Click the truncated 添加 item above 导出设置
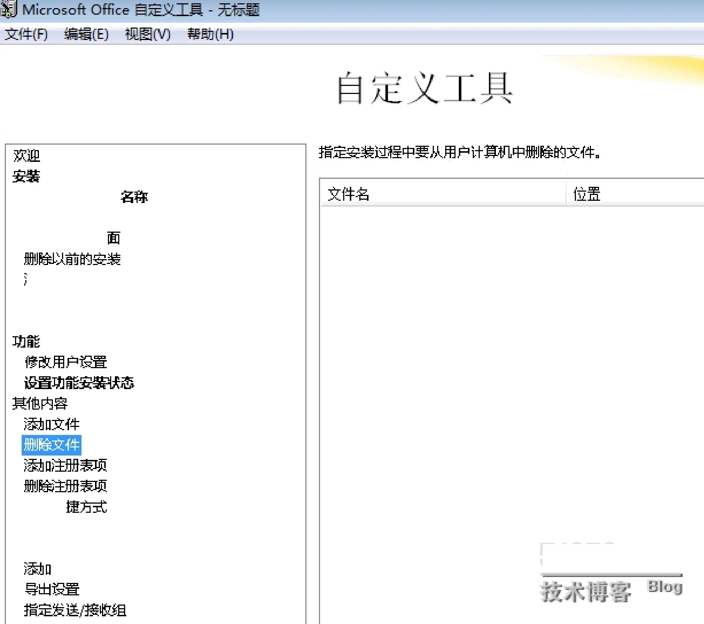This screenshot has width=704, height=624. tap(37, 569)
